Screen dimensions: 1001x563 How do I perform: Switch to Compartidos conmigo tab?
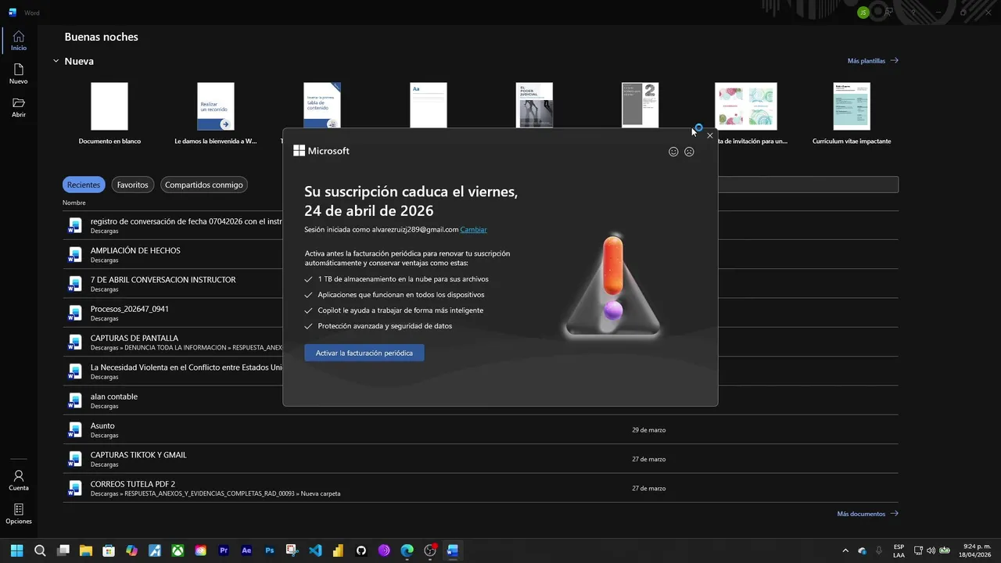pos(204,185)
